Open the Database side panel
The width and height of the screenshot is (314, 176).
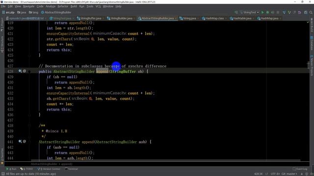[312, 44]
